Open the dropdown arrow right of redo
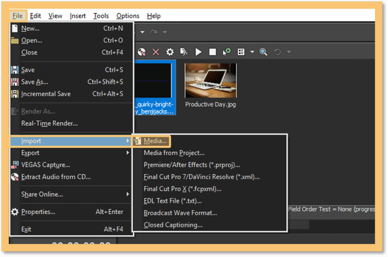Image resolution: width=388 pixels, height=257 pixels. click(165, 32)
